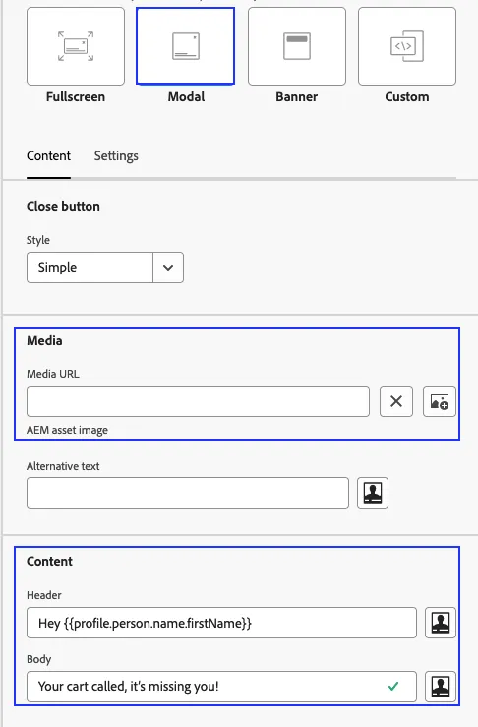Clear the Media URL with X icon
This screenshot has height=727, width=478.
click(396, 401)
